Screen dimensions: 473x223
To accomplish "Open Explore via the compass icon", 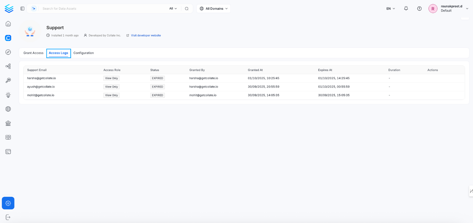I will pos(8,52).
